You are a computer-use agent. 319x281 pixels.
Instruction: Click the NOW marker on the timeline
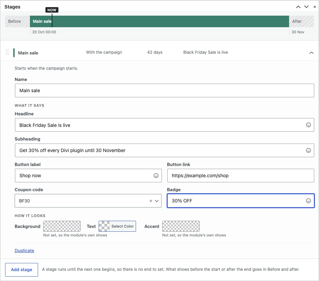point(52,10)
